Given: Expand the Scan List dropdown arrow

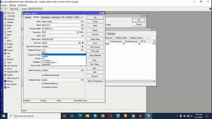Looking at the screenshot, I should tap(79, 43).
